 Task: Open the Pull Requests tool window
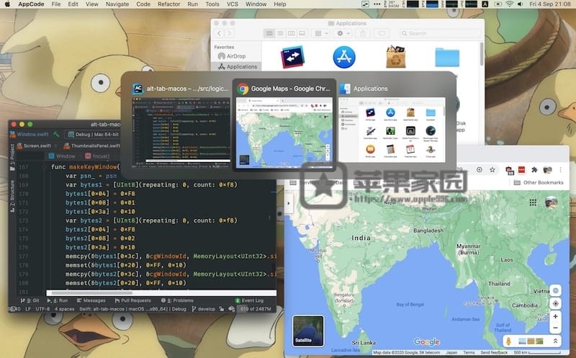(132, 300)
